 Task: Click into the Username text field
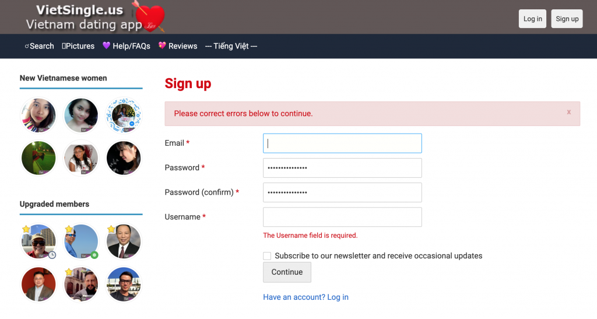click(x=342, y=217)
